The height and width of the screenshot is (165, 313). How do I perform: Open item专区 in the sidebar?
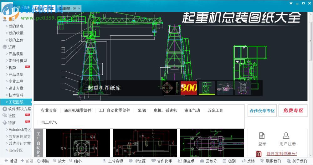(16, 150)
